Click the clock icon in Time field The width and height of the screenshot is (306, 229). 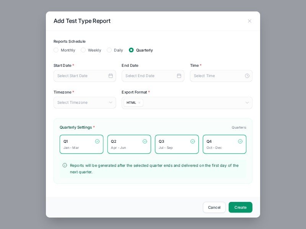tap(247, 76)
